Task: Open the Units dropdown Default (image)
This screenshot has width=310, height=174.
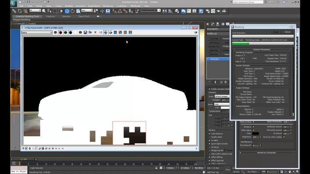Action: 222,96
